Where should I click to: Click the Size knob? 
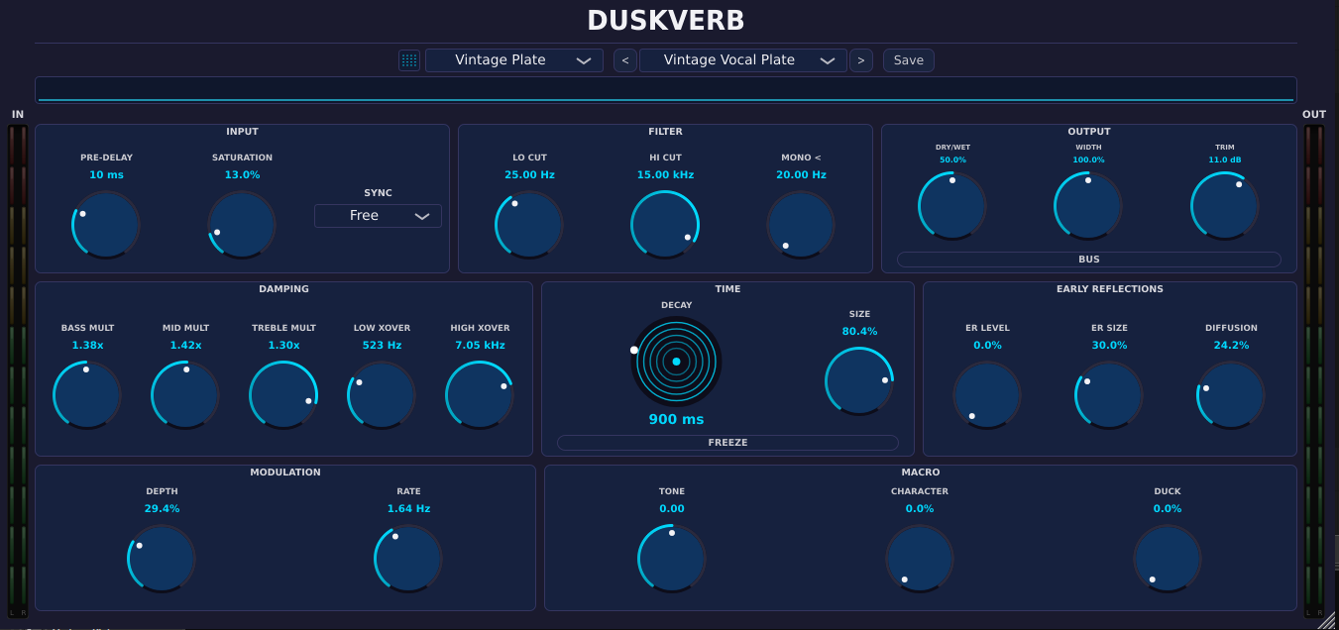point(859,380)
